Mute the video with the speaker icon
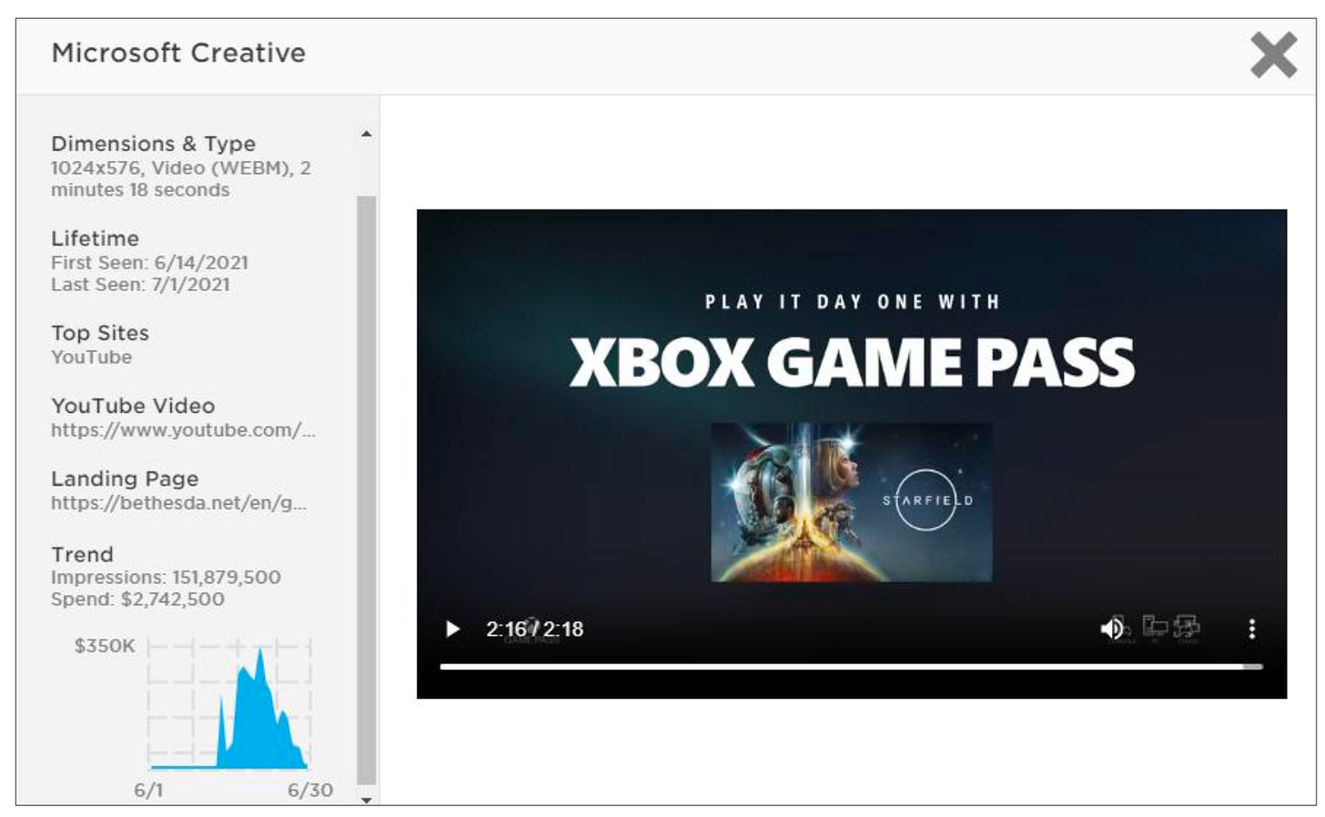The width and height of the screenshot is (1325, 817). 1111,629
